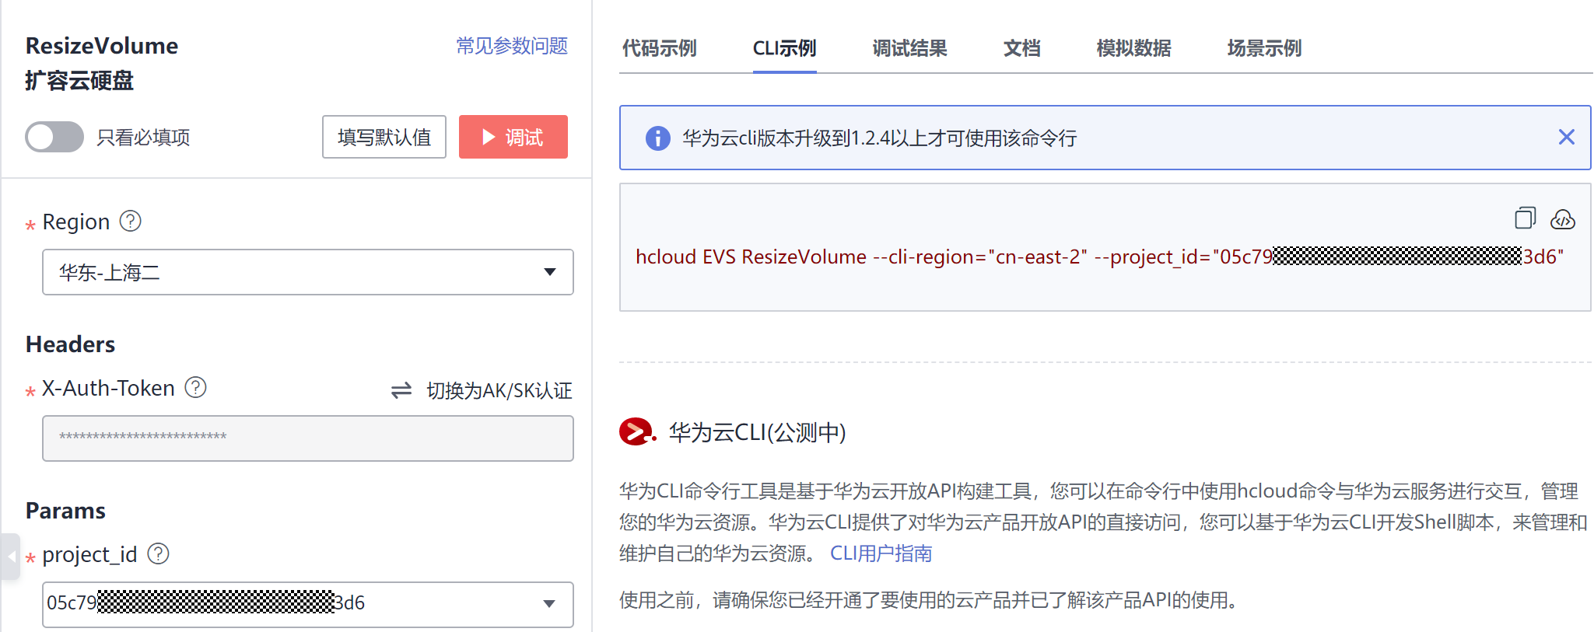Go to the 文档 tab
This screenshot has width=1594, height=632.
pos(1021,48)
